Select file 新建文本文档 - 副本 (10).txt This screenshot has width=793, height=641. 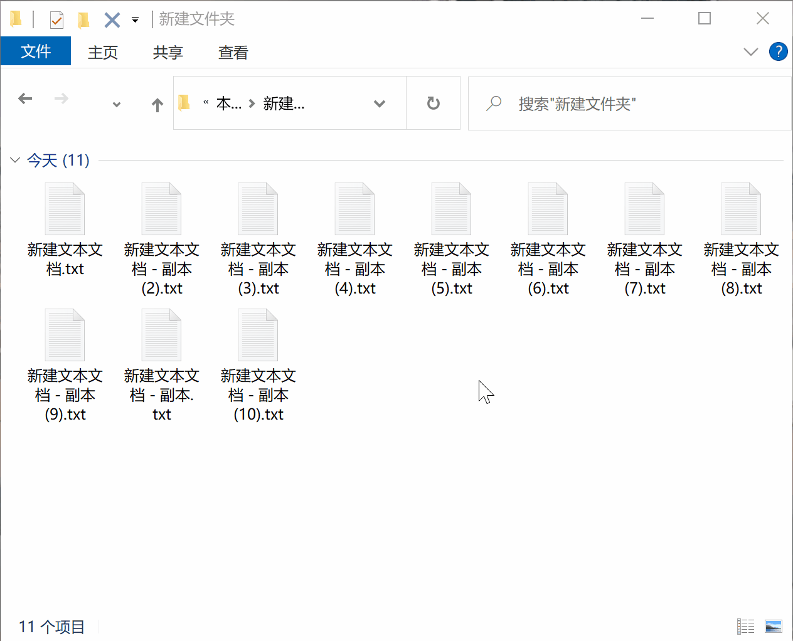[x=258, y=365]
